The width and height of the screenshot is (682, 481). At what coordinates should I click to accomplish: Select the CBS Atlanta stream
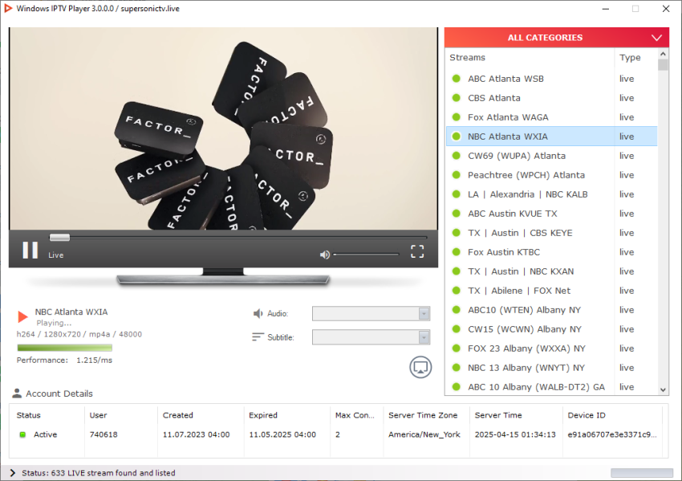click(551, 98)
